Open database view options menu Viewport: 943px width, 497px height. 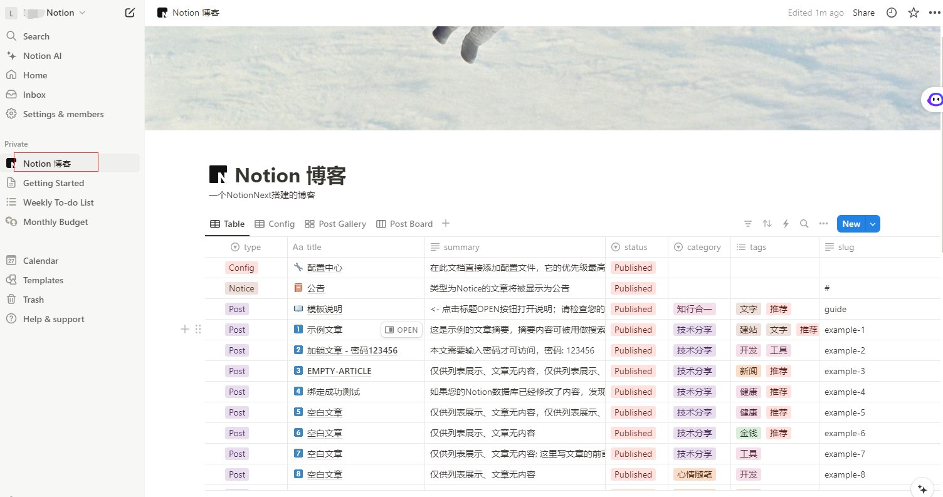(x=824, y=224)
